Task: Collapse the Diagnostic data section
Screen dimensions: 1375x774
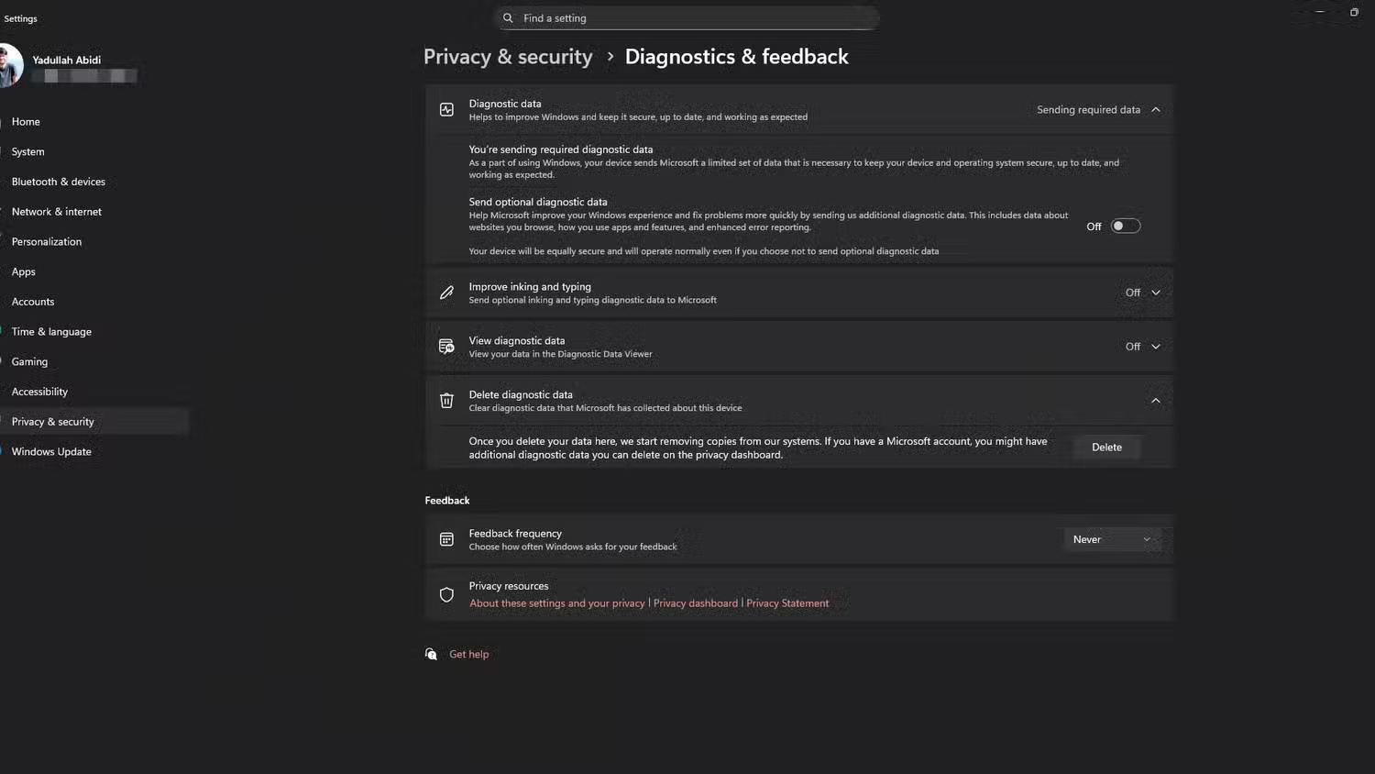Action: [1155, 109]
